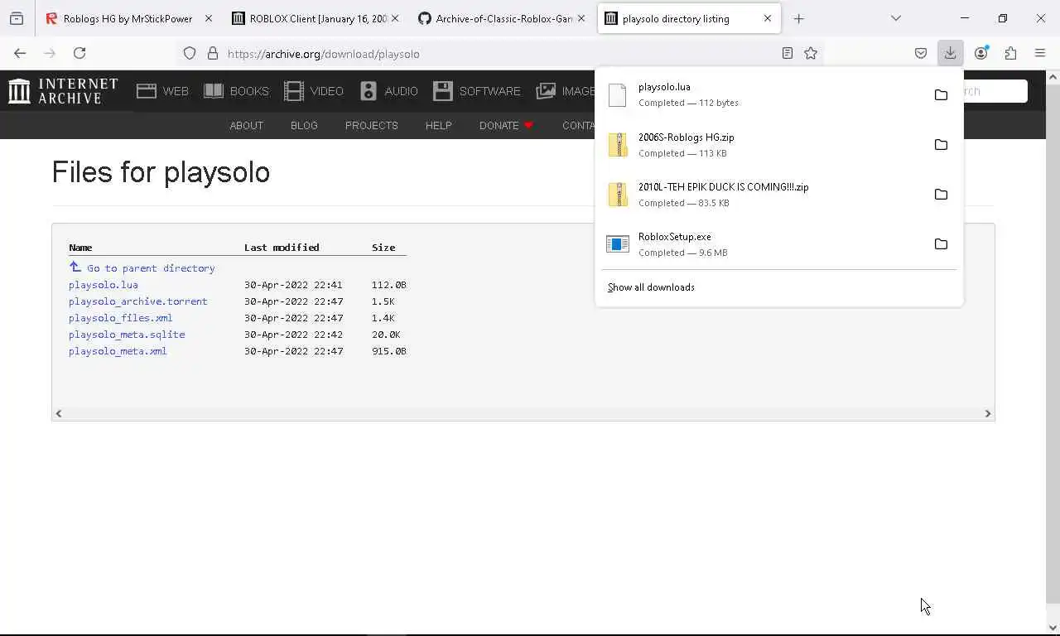
Task: Open the WEB section of Internet Archive
Action: (x=162, y=91)
